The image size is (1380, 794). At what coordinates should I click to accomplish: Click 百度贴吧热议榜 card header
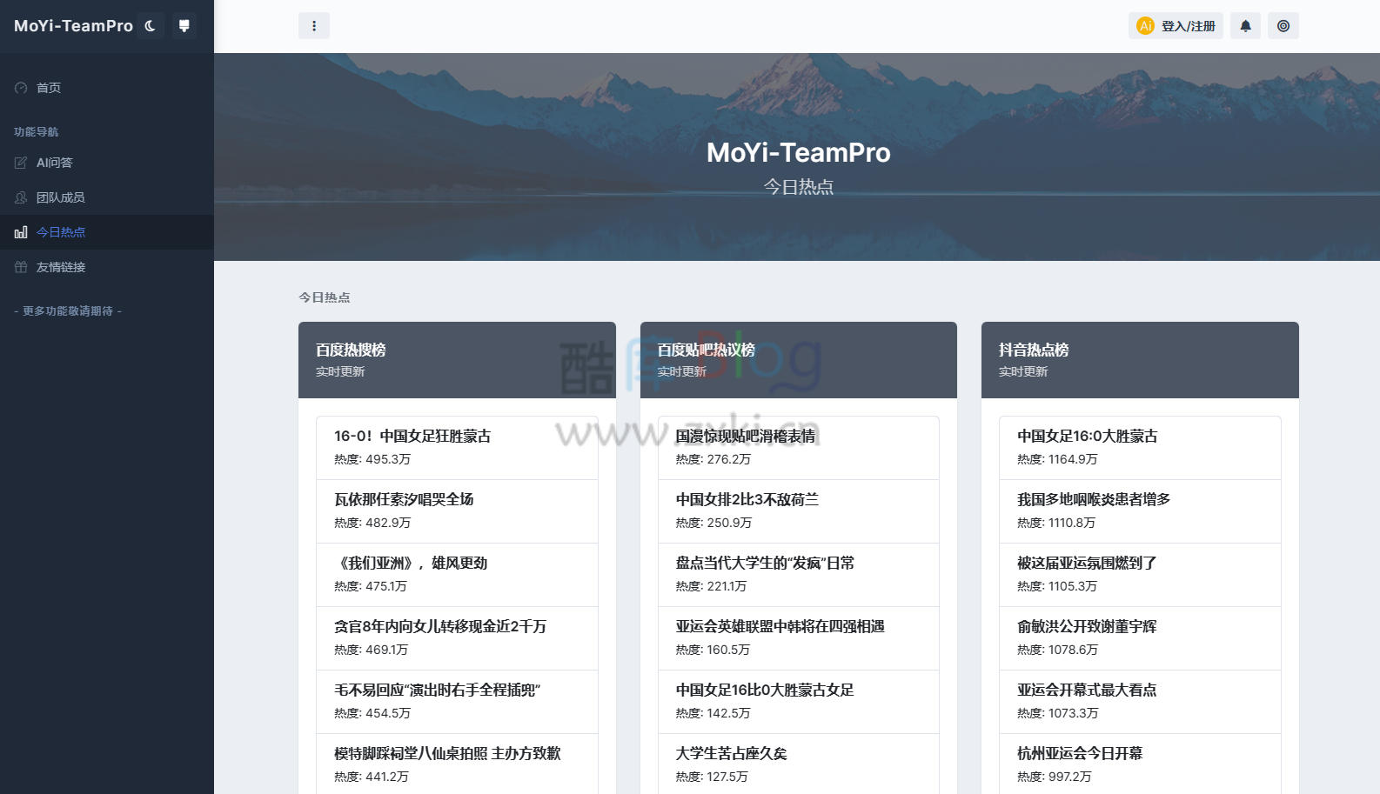pyautogui.click(x=799, y=360)
